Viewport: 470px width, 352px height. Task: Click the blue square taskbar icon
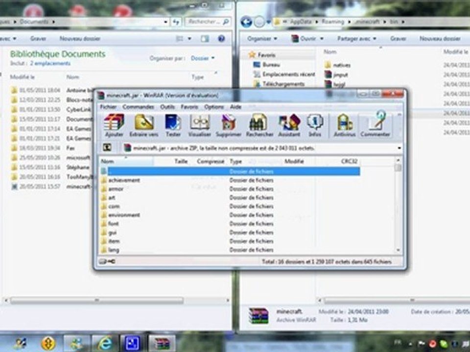click(x=132, y=343)
